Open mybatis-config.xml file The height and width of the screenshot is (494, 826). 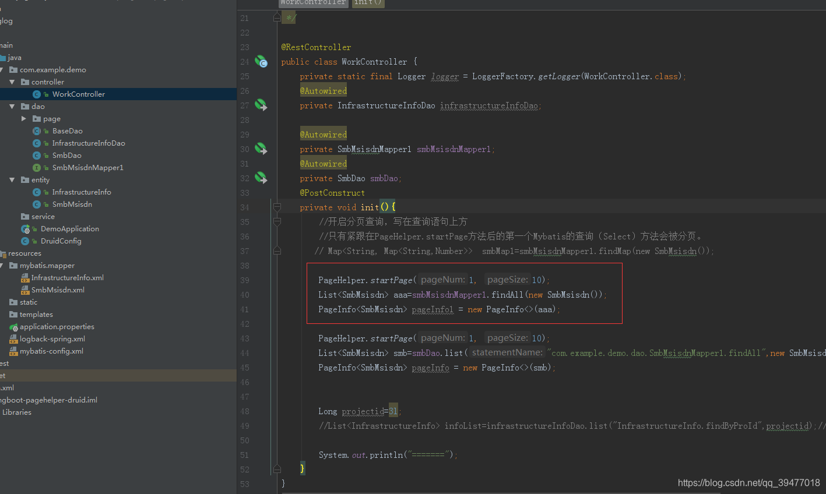(x=51, y=351)
